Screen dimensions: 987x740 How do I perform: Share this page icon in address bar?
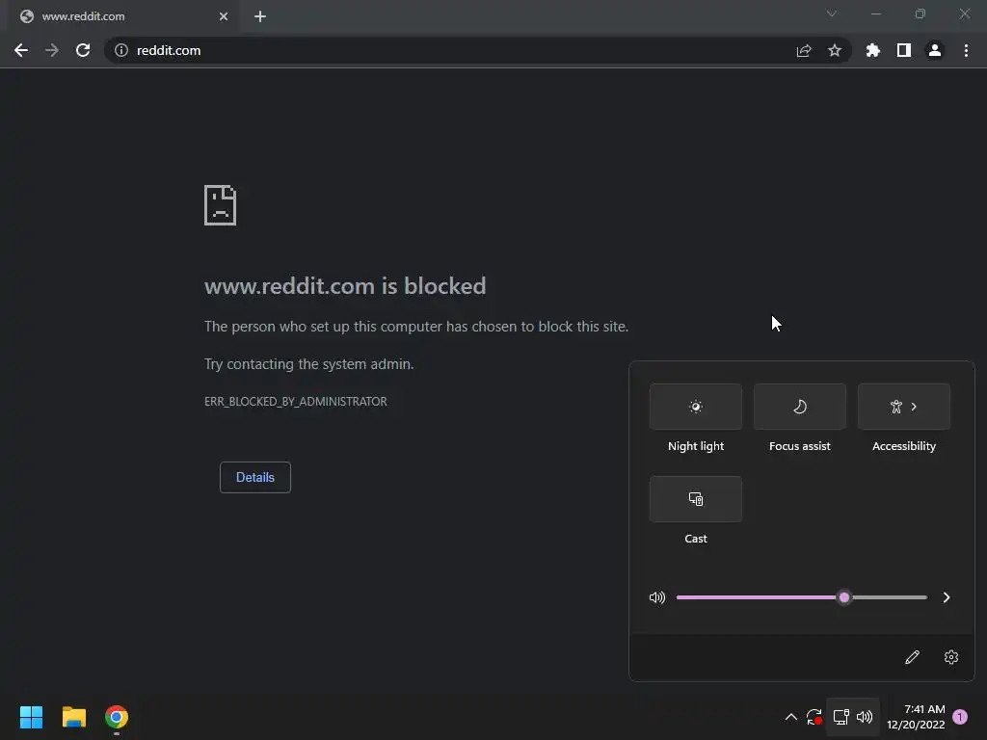[804, 50]
